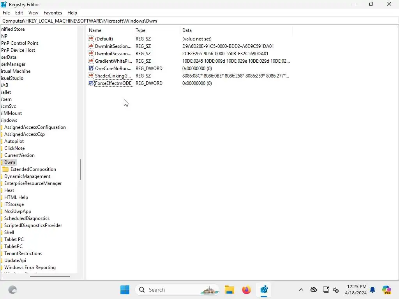Click the Registry Editor taskbar icon
Image resolution: width=399 pixels, height=299 pixels.
point(264,290)
